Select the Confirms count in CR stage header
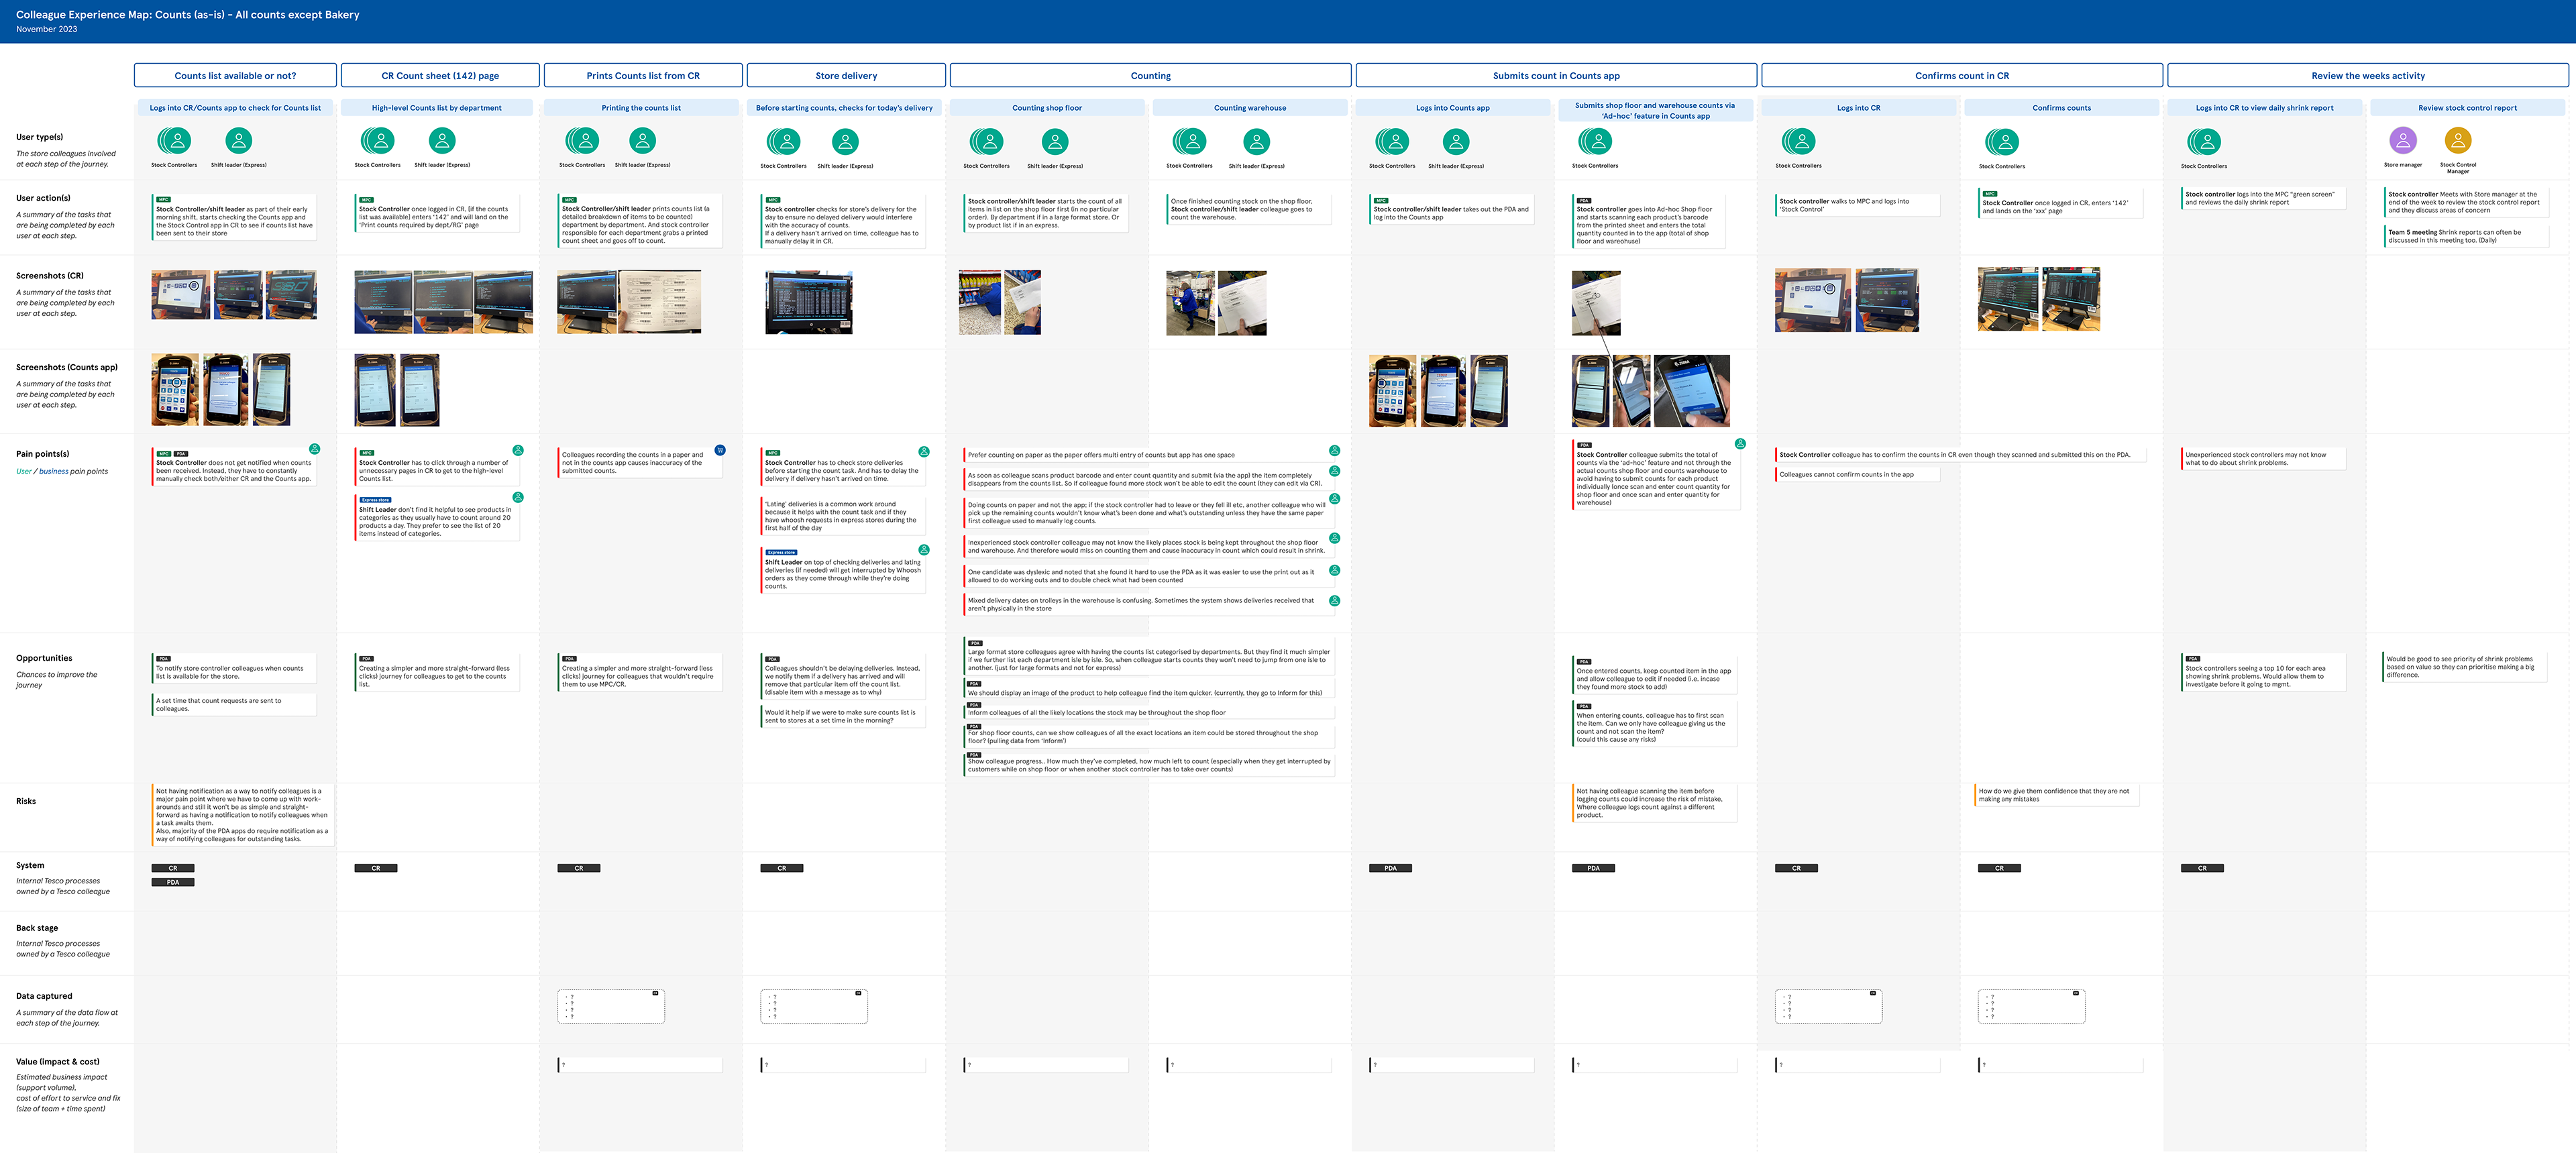The width and height of the screenshot is (2576, 1153). coord(1961,76)
